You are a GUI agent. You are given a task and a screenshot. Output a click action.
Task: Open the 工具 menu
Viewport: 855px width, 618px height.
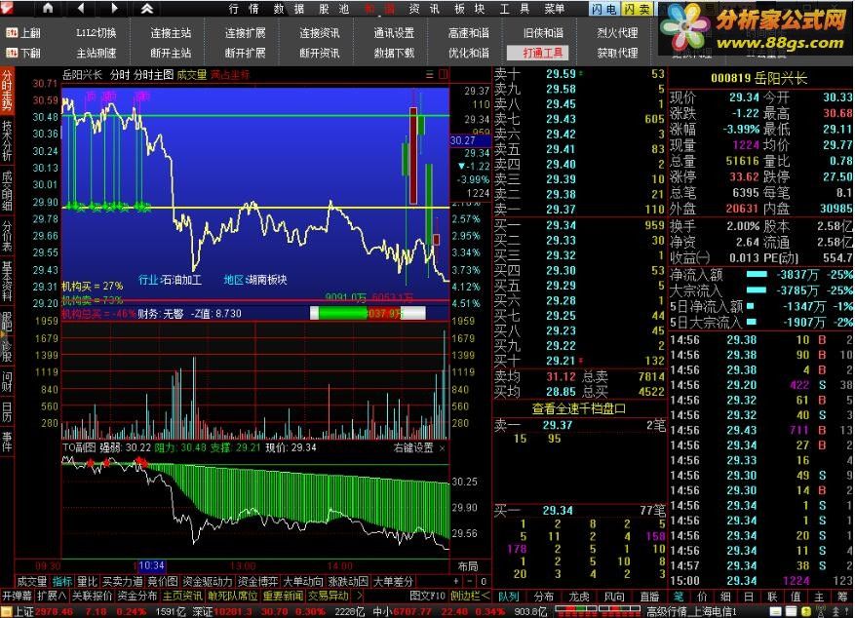click(x=515, y=9)
